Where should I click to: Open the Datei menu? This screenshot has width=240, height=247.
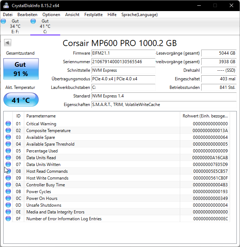click(x=7, y=15)
